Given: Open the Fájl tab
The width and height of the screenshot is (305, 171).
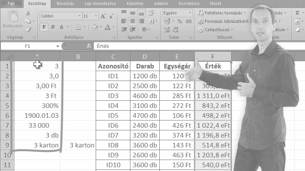Looking at the screenshot, I should coord(11,3).
